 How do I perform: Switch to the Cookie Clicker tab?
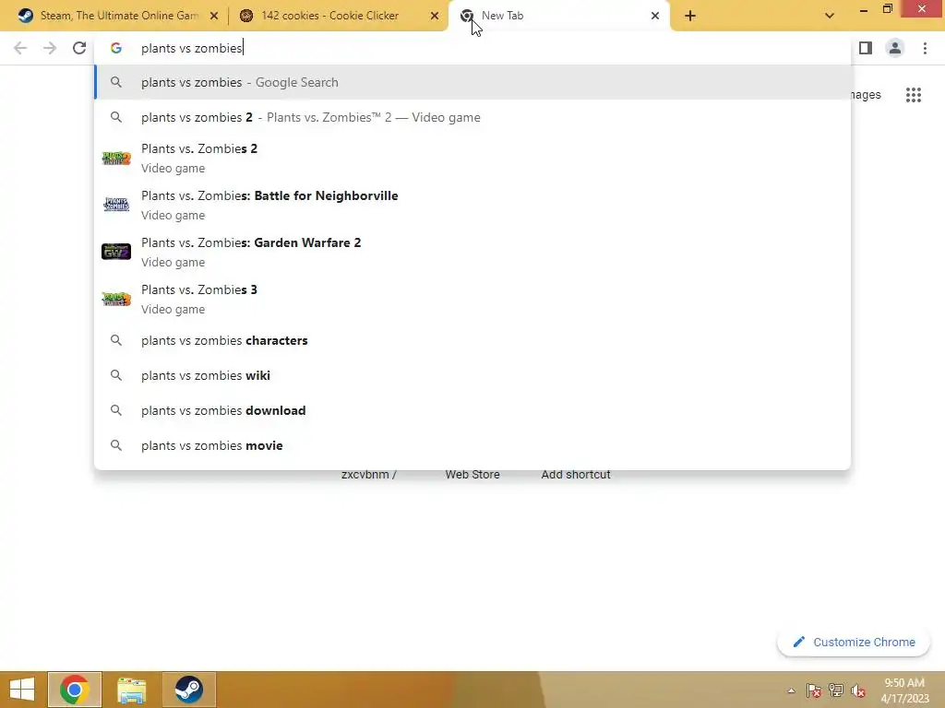click(x=338, y=16)
